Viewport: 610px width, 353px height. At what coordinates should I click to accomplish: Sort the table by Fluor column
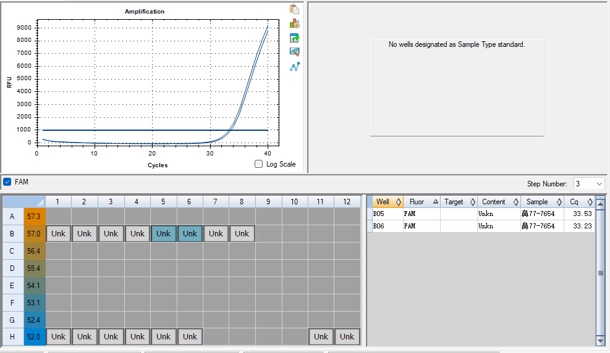click(421, 202)
